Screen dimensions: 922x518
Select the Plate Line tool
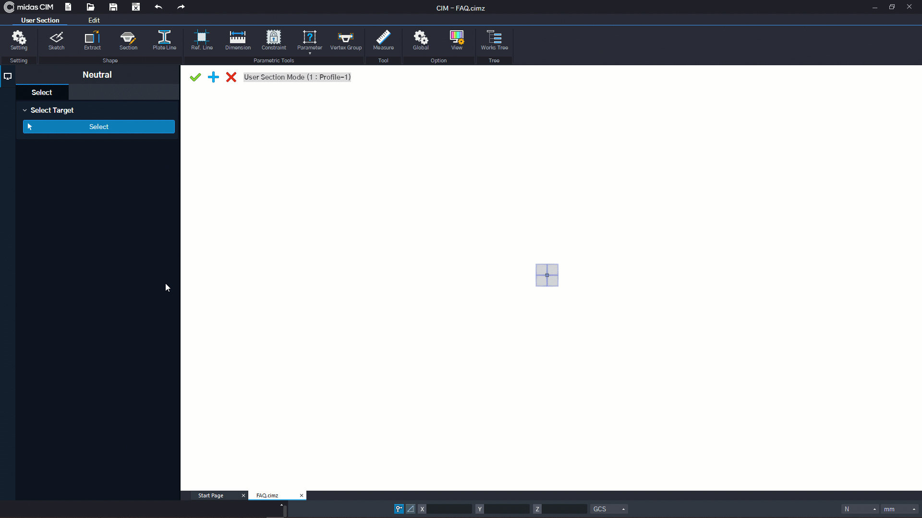(x=164, y=40)
